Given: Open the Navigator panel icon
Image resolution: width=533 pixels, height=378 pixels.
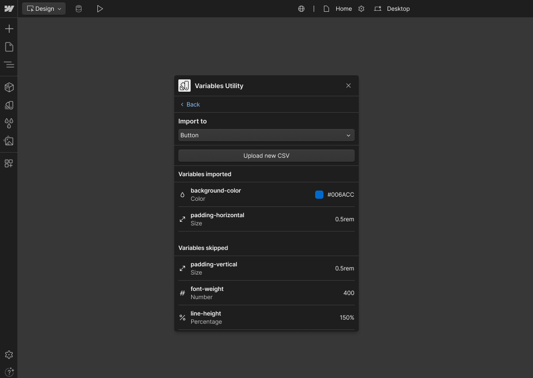Looking at the screenshot, I should (9, 65).
